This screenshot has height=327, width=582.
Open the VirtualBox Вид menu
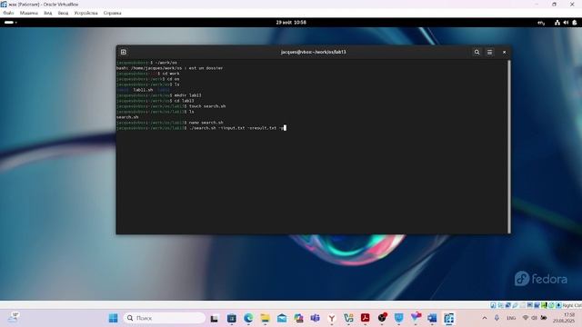point(48,13)
